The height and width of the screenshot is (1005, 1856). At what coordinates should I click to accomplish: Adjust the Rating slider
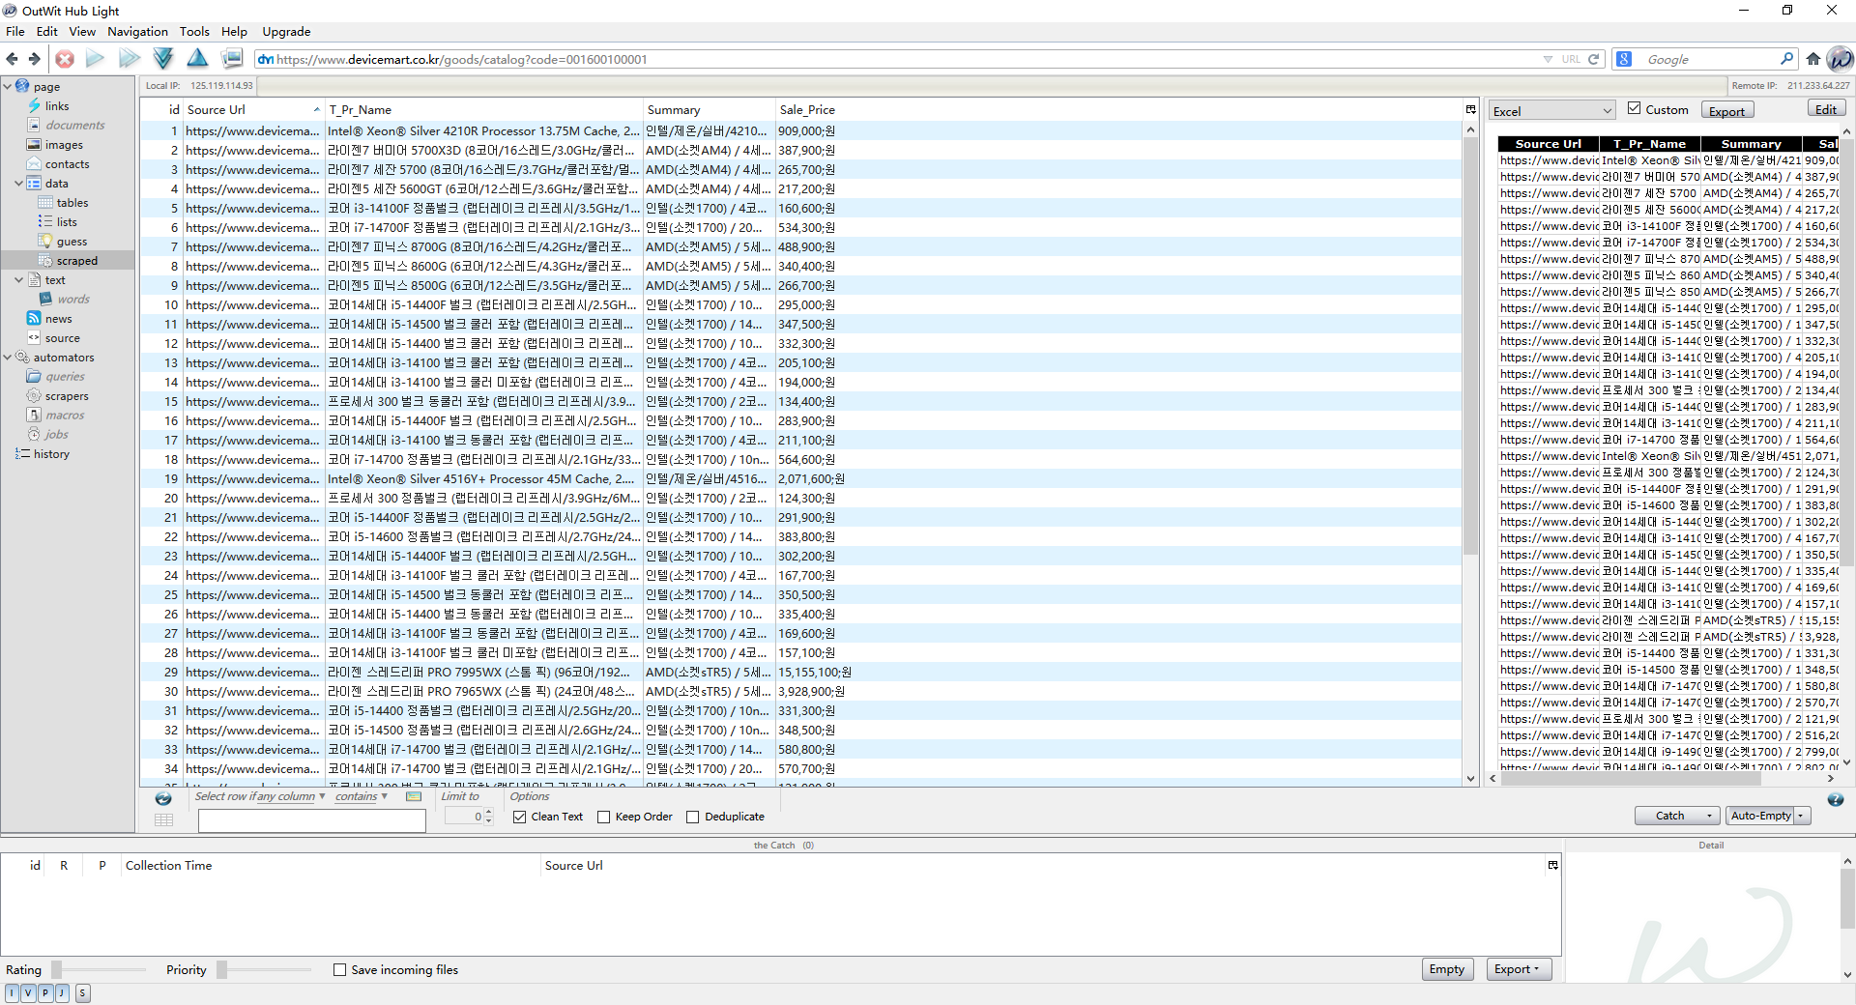57,969
